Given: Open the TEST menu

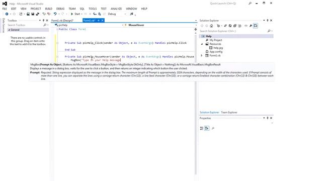Looking at the screenshot, I should tap(104, 9).
